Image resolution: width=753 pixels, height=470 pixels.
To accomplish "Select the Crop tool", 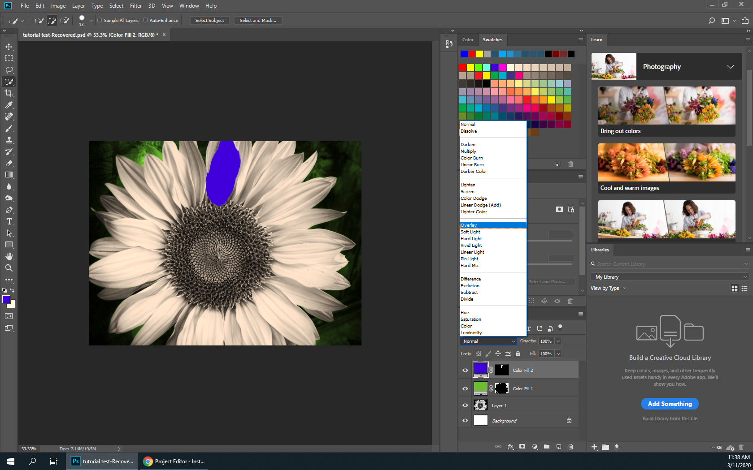I will [x=9, y=93].
